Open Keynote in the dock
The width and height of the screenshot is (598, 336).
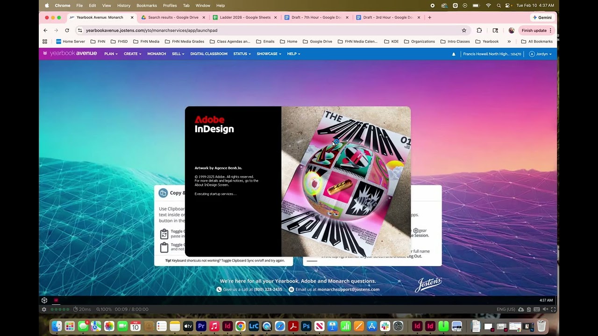point(333,326)
